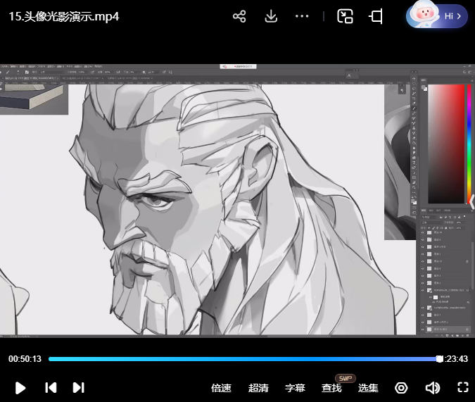
Task: Click the middle of the playback progress bar
Action: (x=244, y=359)
